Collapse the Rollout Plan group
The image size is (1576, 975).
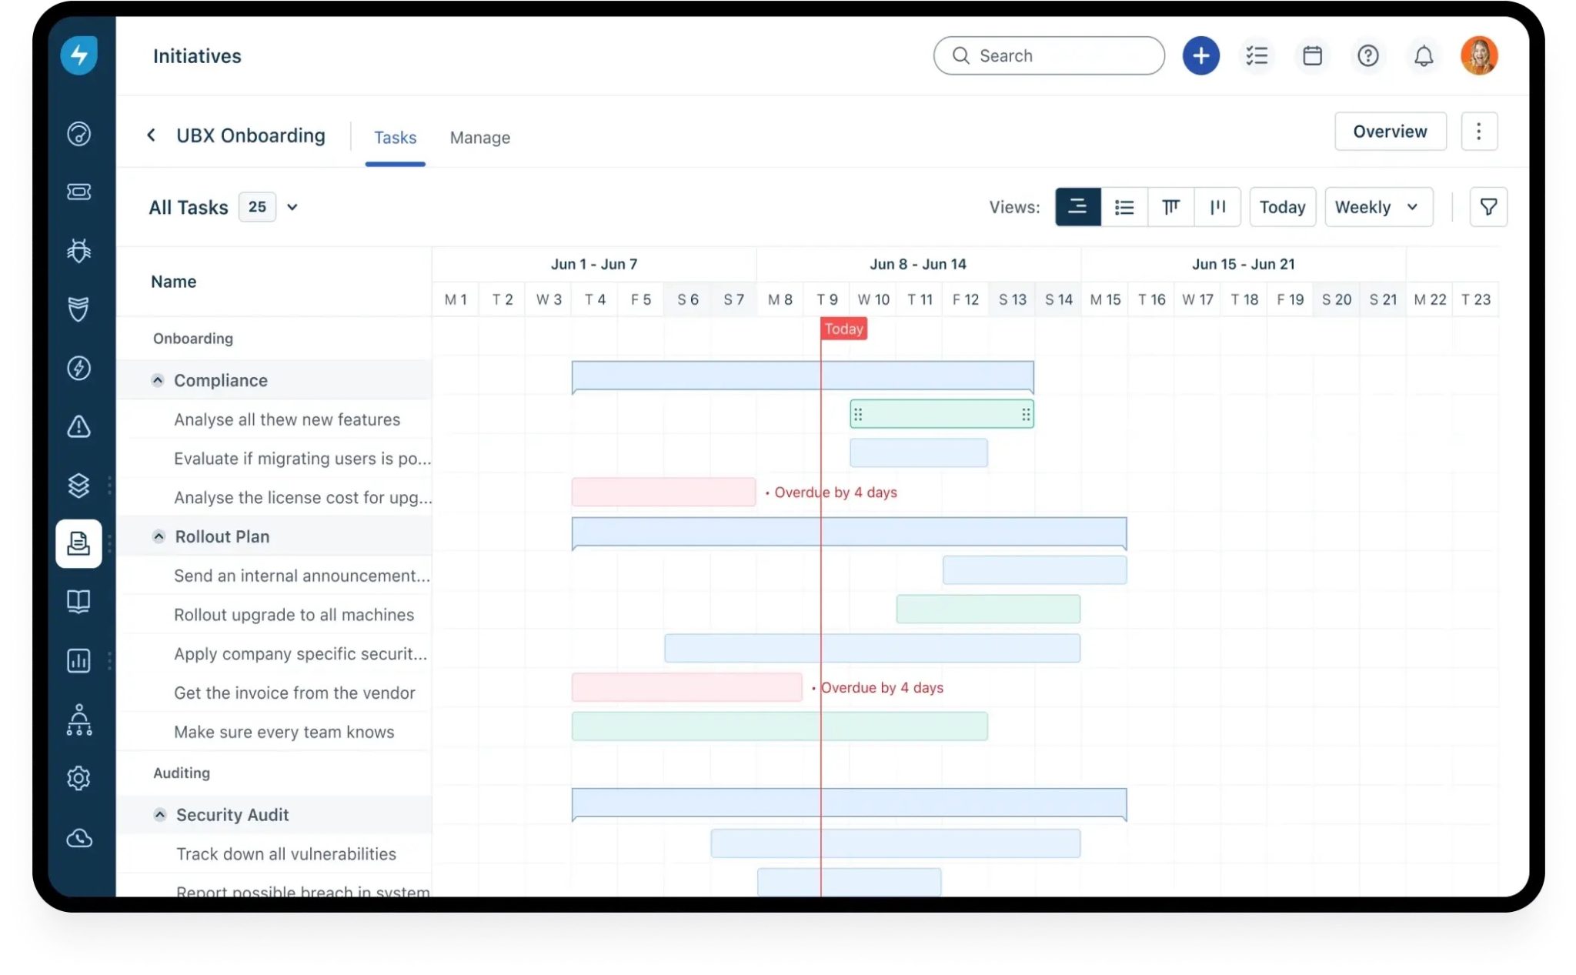coord(159,536)
